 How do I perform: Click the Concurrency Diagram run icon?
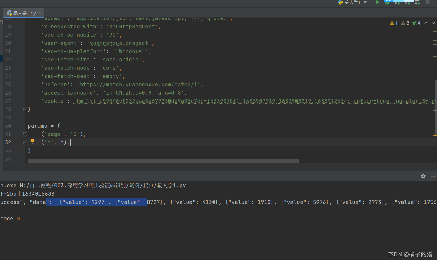[x=418, y=2]
